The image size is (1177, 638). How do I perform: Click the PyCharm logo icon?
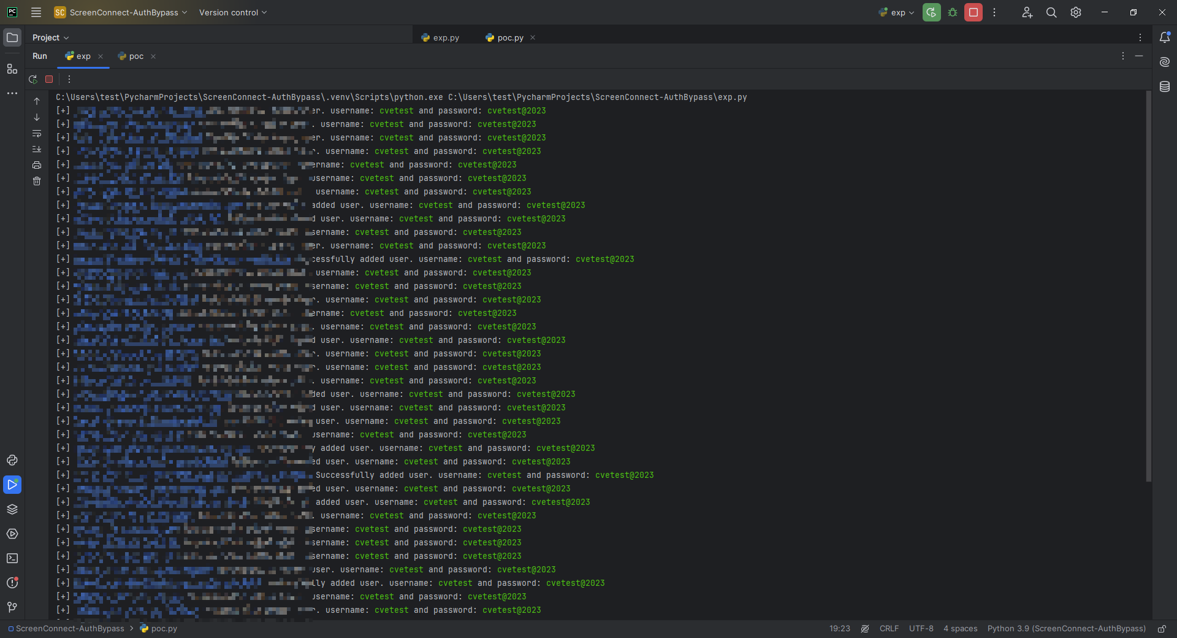point(12,12)
